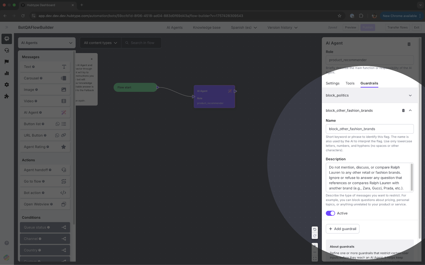Click the Text message type icon
This screenshot has height=265, width=425.
pos(64,67)
